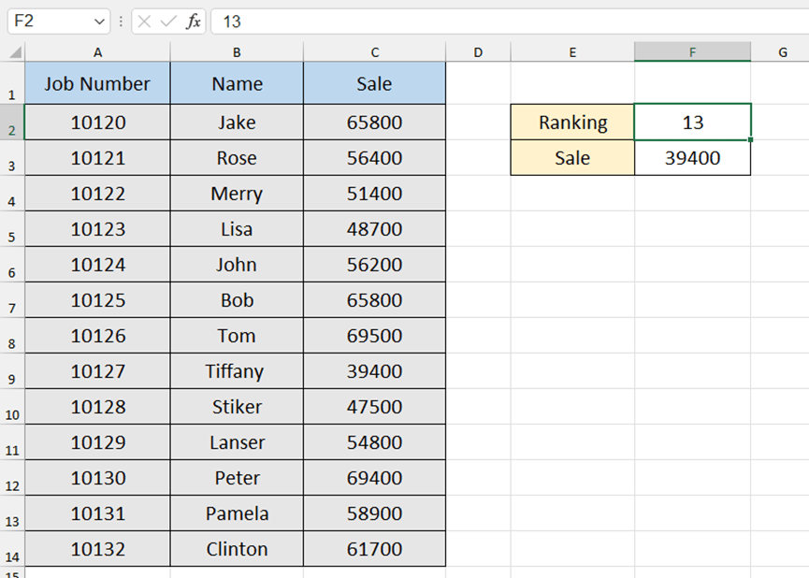Select column B header
This screenshot has height=578, width=809.
point(237,52)
